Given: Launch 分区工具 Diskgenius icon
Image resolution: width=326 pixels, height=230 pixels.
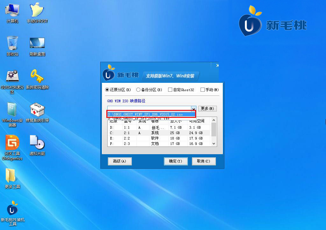Looking at the screenshot, I should coord(12,143).
